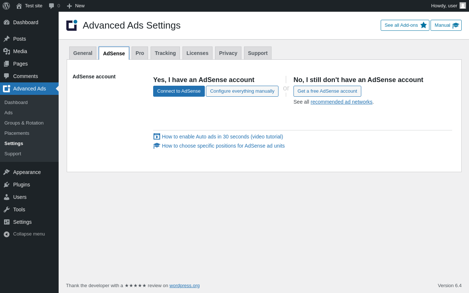Switch to the Tracking tab
The image size is (469, 293).
coord(165,53)
